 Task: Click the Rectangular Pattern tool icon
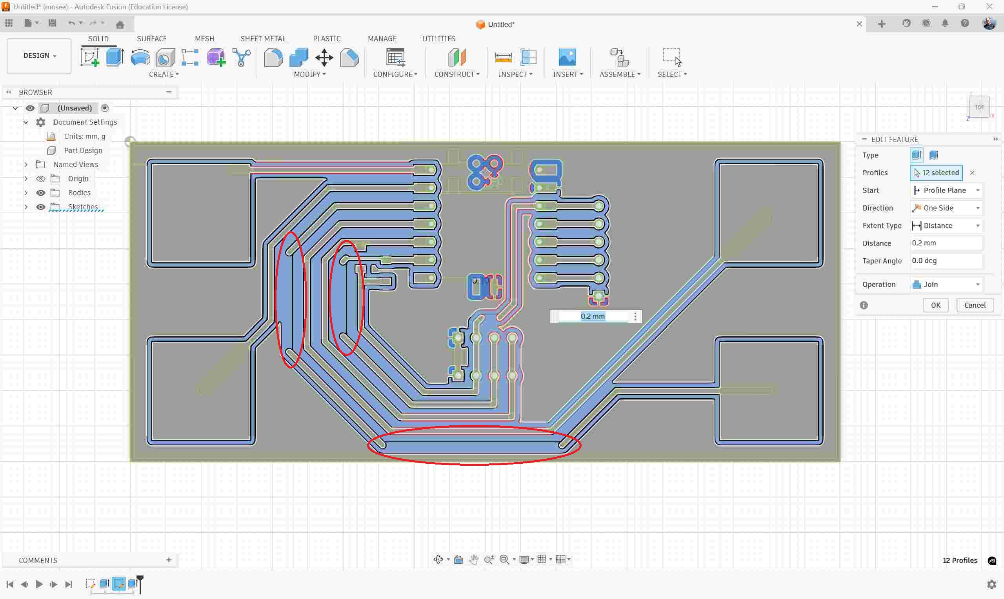click(x=190, y=57)
